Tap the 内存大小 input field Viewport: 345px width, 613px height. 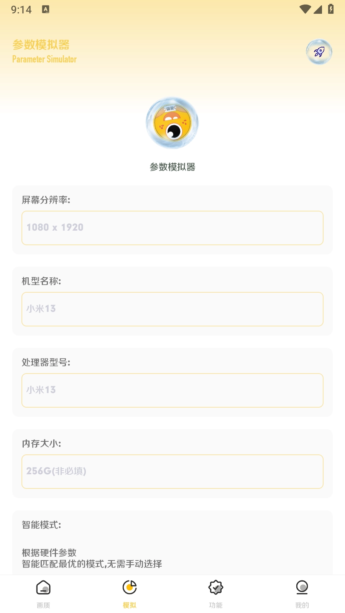[x=172, y=472]
